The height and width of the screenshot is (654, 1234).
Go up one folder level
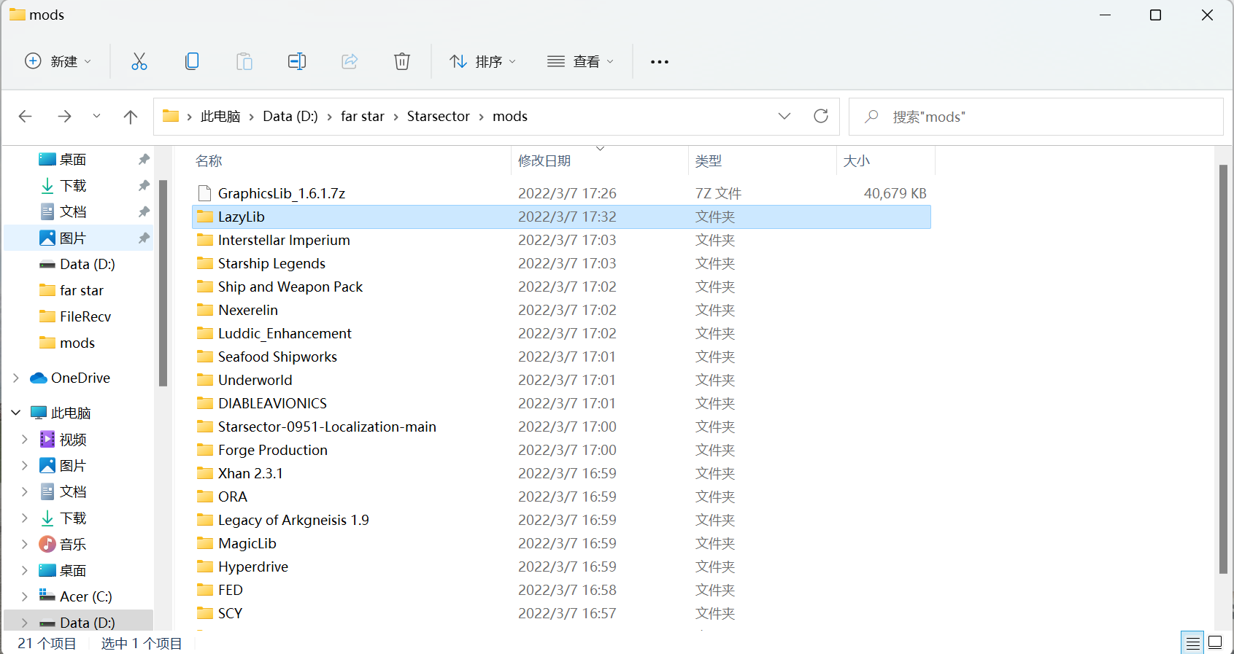coord(131,117)
